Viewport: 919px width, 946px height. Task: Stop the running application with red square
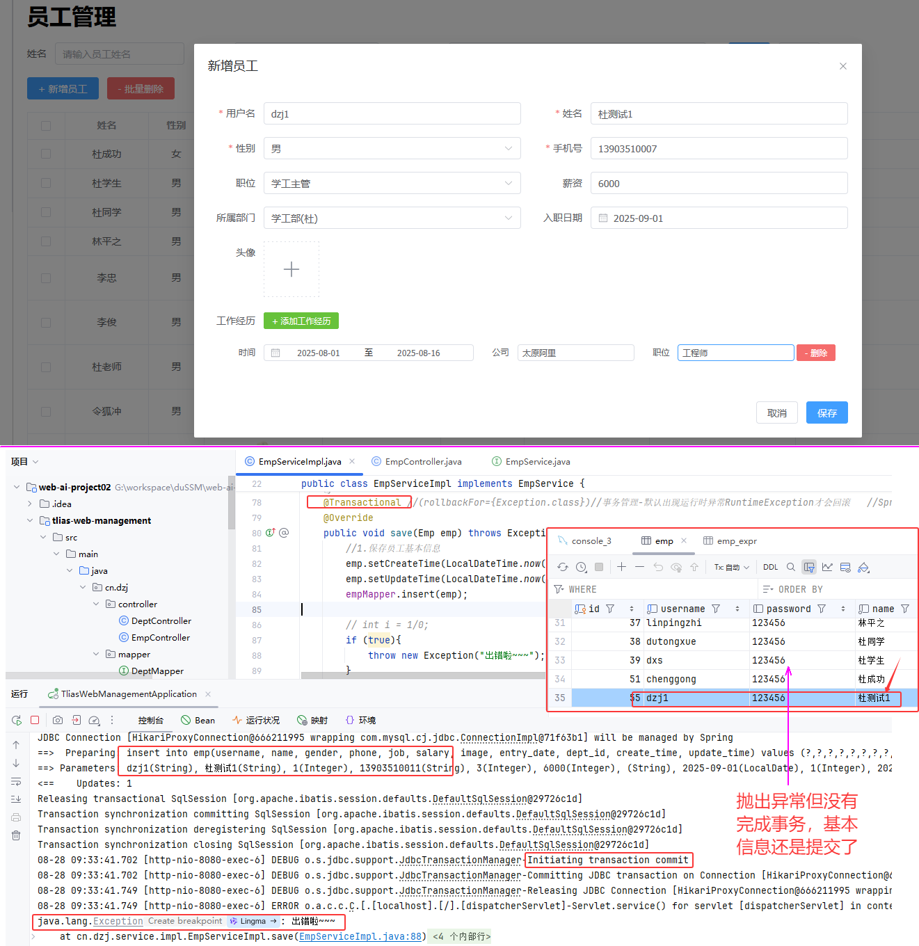pos(35,720)
